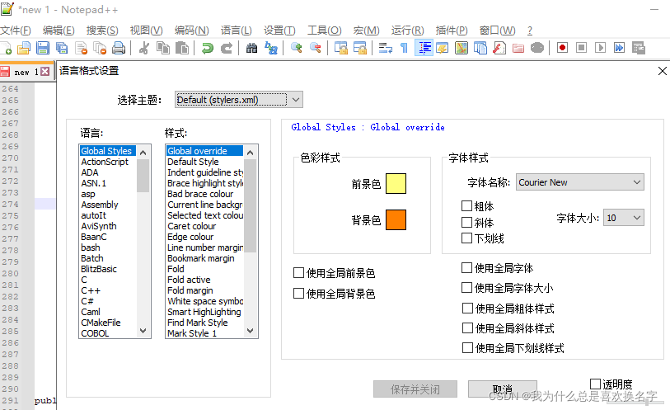Image resolution: width=670 pixels, height=410 pixels.
Task: Open the 搜索(S) menu
Action: click(x=102, y=31)
